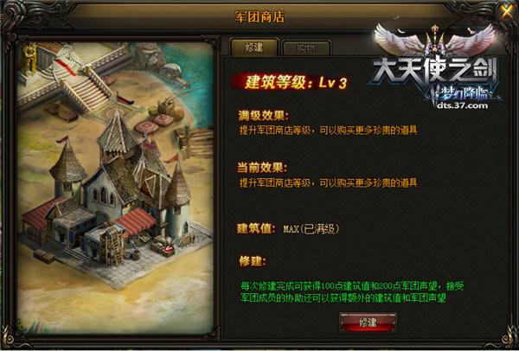The width and height of the screenshot is (519, 351).
Task: Click the 军团商店 window title
Action: click(259, 17)
